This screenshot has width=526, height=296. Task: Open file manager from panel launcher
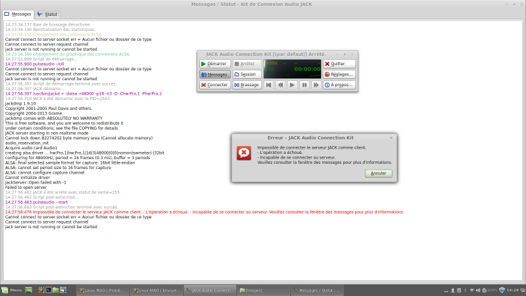pos(56,290)
